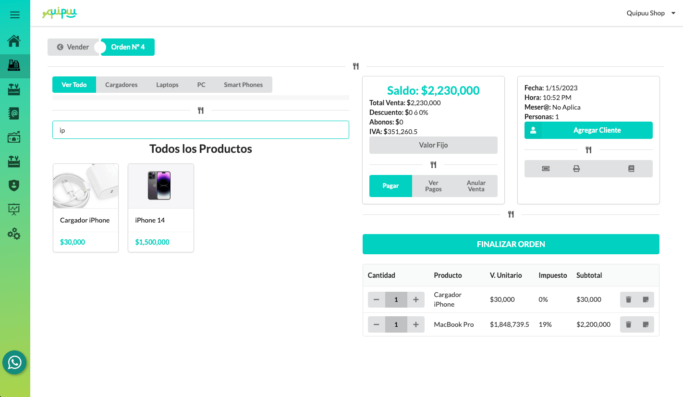Expand the Quipuu Shop account dropdown
This screenshot has width=683, height=397.
650,13
